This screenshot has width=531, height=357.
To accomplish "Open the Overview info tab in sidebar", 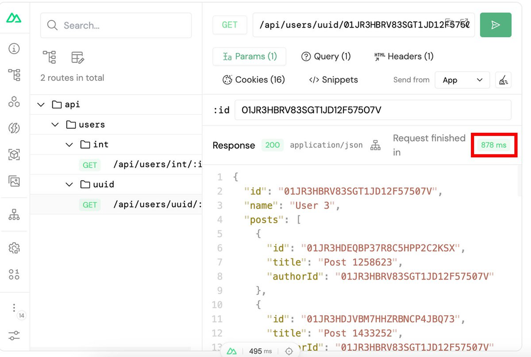I will point(14,48).
